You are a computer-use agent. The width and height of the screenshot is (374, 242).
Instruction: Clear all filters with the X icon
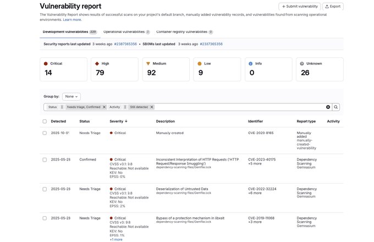[x=328, y=107]
